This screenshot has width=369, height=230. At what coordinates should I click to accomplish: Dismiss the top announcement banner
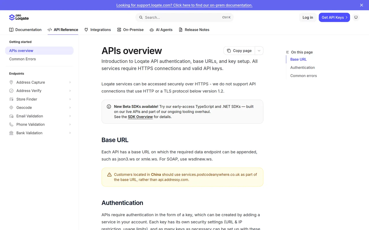(362, 5)
